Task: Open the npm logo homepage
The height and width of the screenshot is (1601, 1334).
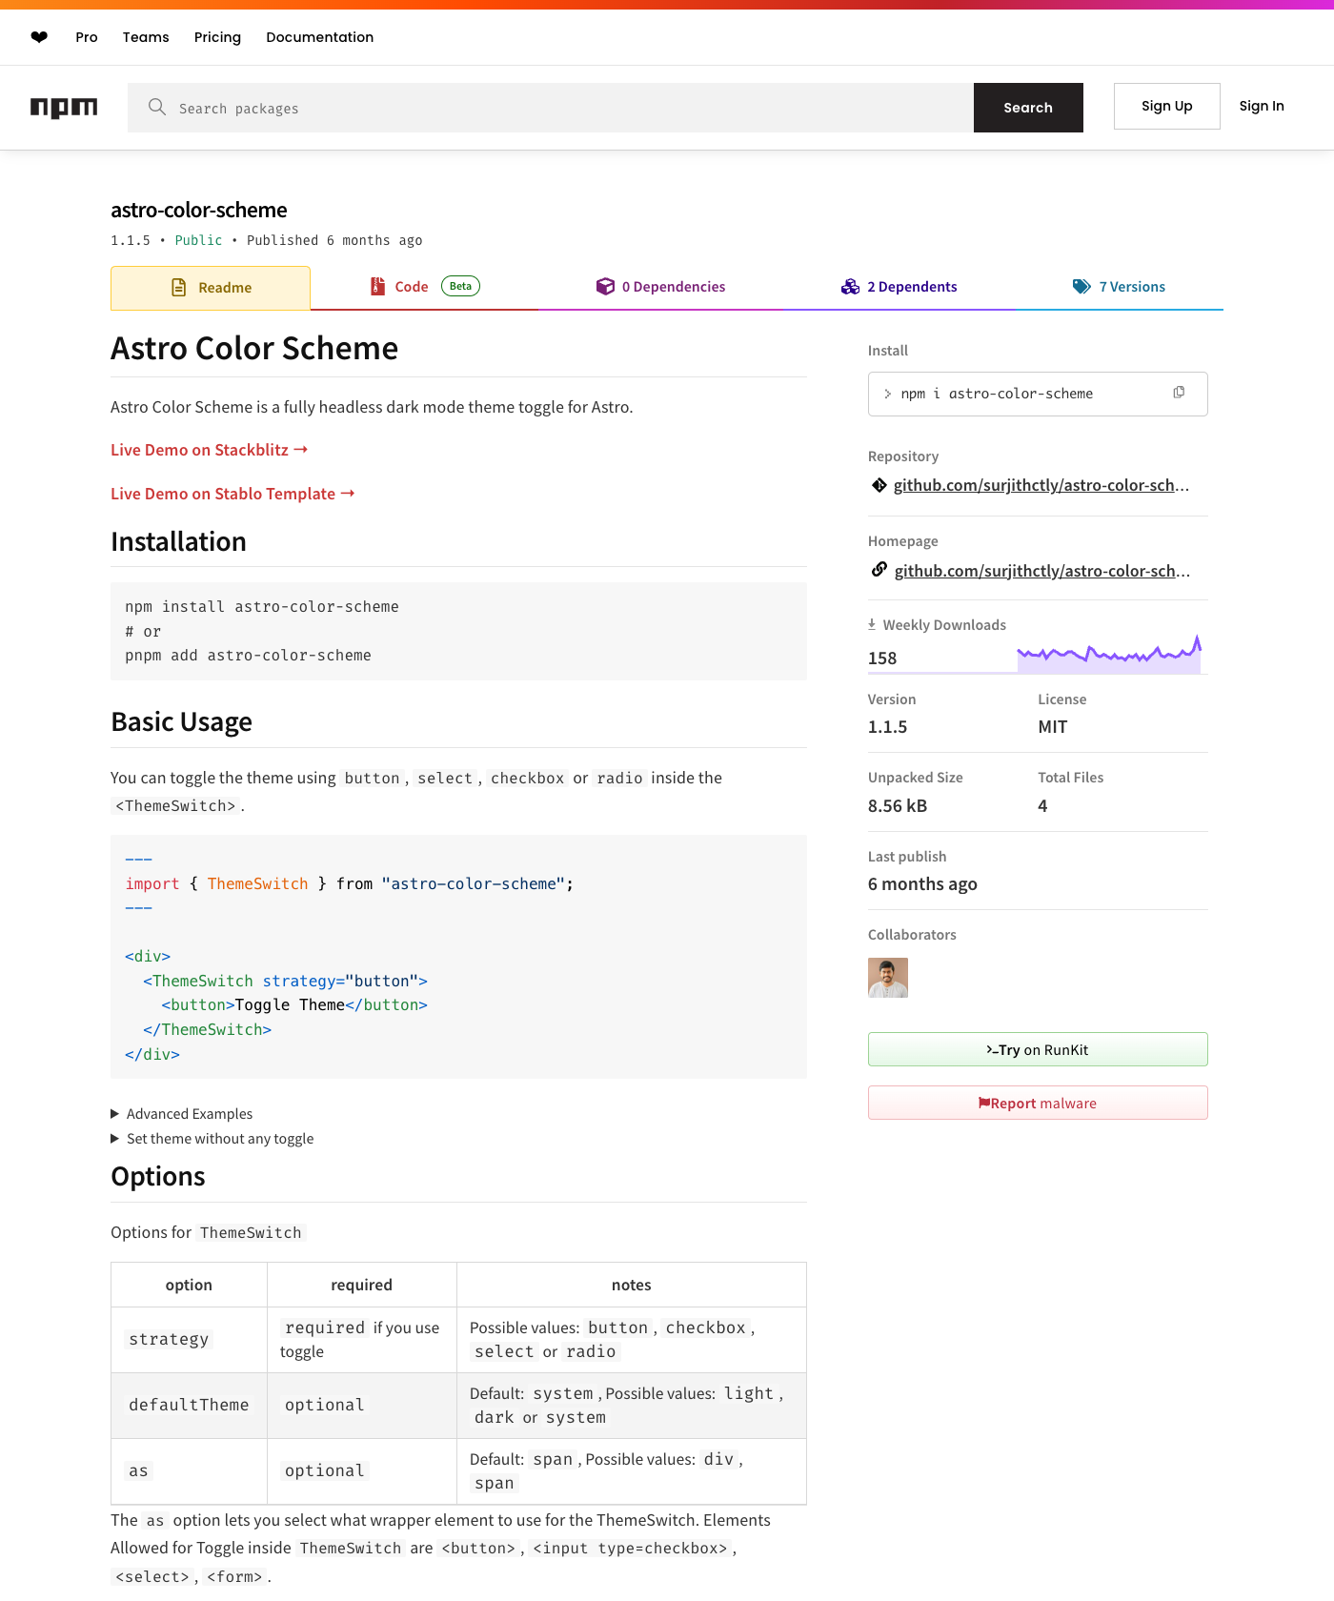Action: click(x=64, y=108)
